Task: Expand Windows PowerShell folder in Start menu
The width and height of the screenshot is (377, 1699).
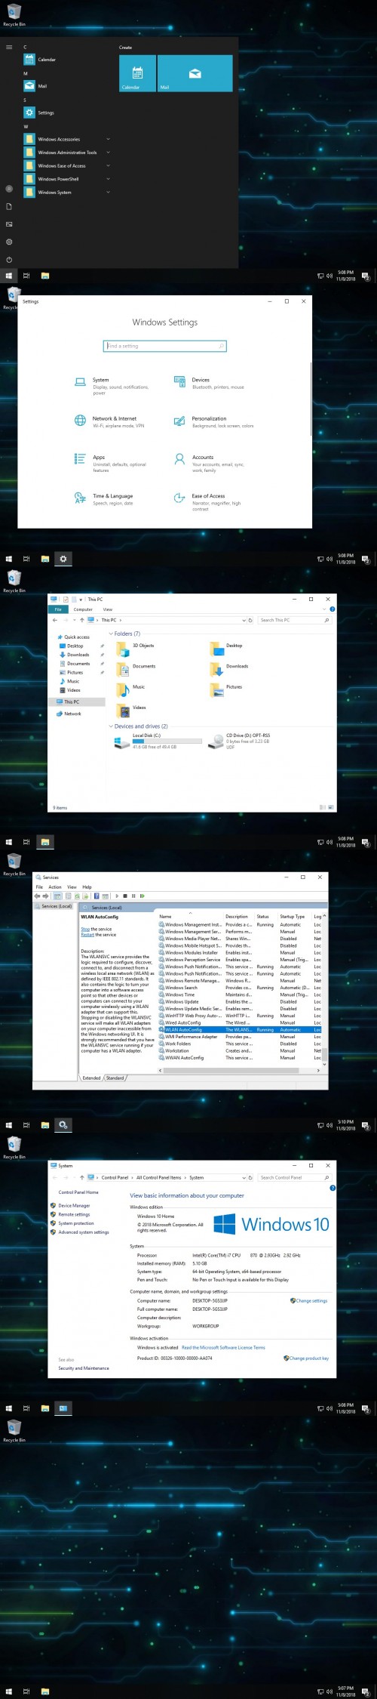Action: 67,179
